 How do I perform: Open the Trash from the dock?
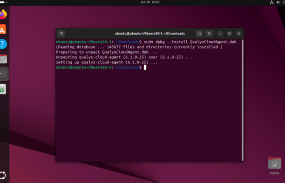pyautogui.click(x=3, y=89)
